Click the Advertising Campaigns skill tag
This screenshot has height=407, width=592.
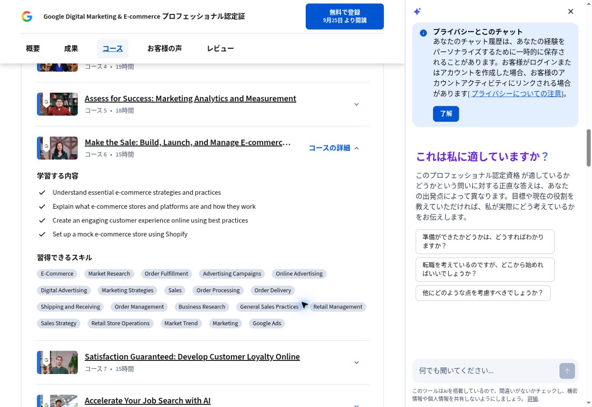tap(232, 274)
